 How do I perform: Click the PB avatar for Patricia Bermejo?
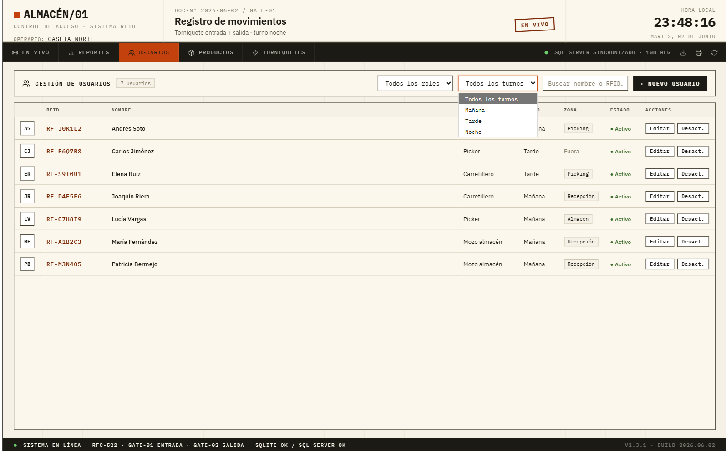point(27,264)
